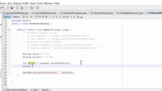Switch to OperatorPenugasan.java tab
Screen dimensions: 162x91
click(x=75, y=13)
